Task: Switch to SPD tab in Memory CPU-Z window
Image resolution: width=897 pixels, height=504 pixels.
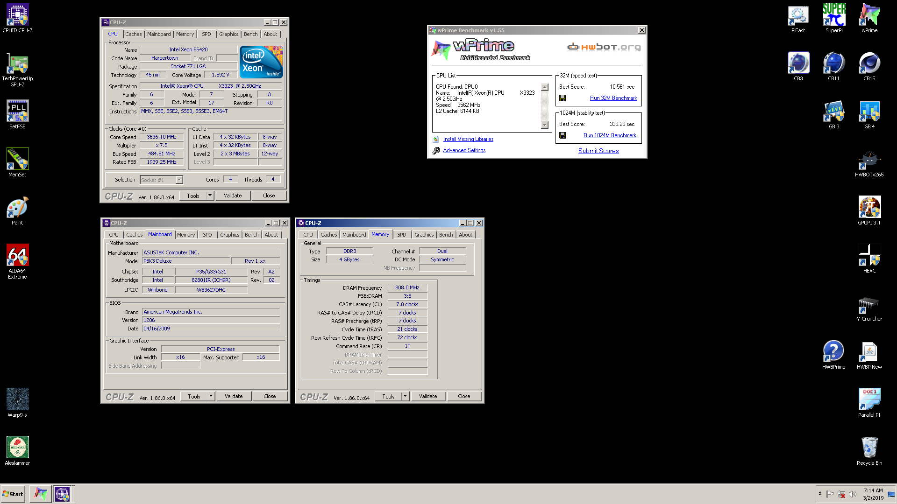Action: pos(402,235)
